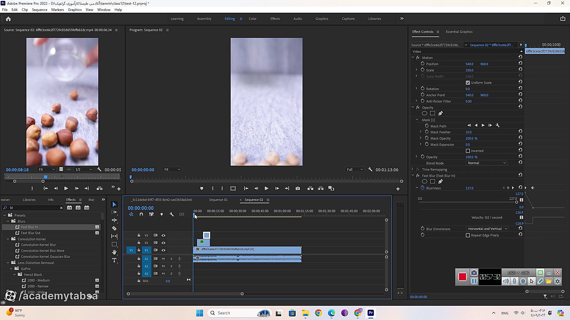
Task: Collapse Convolution Kernel folder
Action: 8,239
